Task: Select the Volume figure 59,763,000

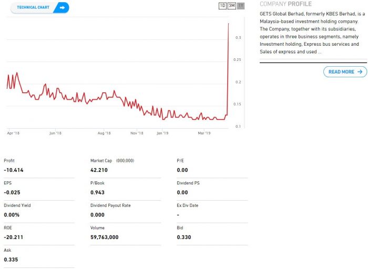Action: (x=104, y=237)
